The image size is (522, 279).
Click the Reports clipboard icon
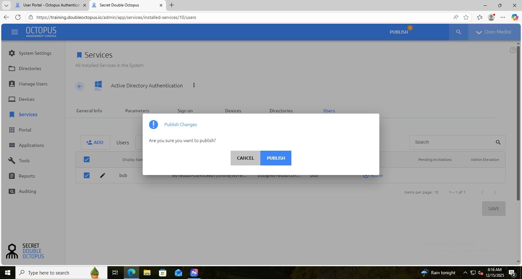12,176
